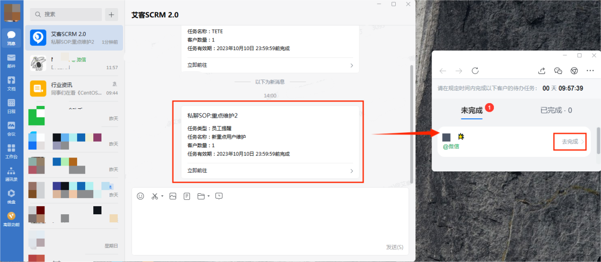Open the 日程 (Calendar) sidebar icon
The width and height of the screenshot is (601, 262).
11,105
